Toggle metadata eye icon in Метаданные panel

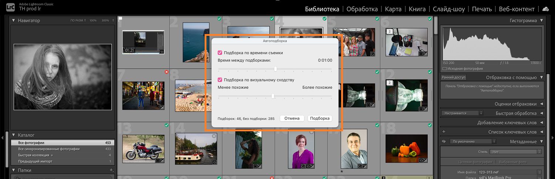point(444,141)
